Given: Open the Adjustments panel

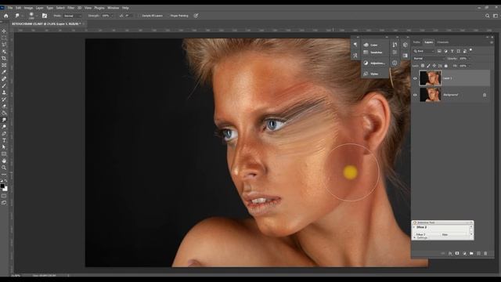Looking at the screenshot, I should (x=374, y=63).
